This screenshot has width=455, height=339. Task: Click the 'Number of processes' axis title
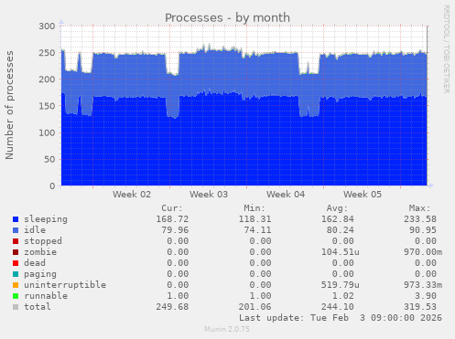pyautogui.click(x=9, y=105)
